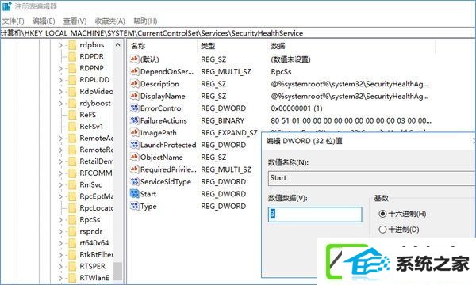Click the RTWlanE folder icon
476x285 pixels.
pos(72,278)
